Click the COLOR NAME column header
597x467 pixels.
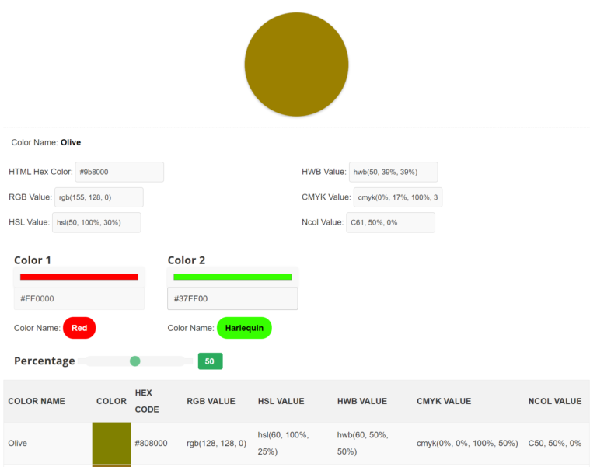pyautogui.click(x=37, y=401)
